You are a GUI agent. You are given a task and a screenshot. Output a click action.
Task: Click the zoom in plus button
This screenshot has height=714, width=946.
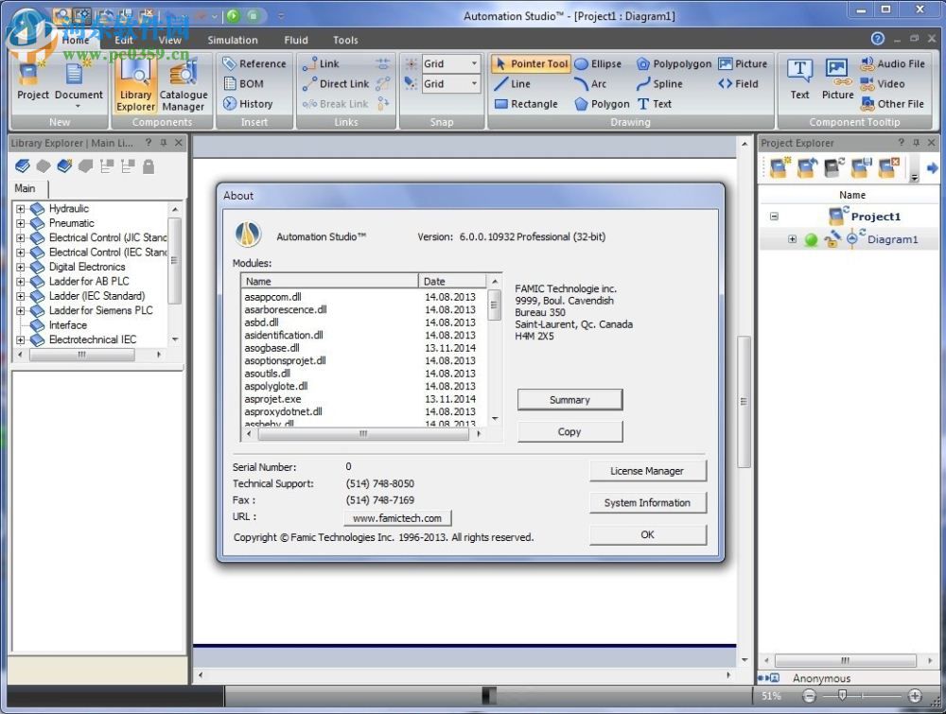pos(915,696)
